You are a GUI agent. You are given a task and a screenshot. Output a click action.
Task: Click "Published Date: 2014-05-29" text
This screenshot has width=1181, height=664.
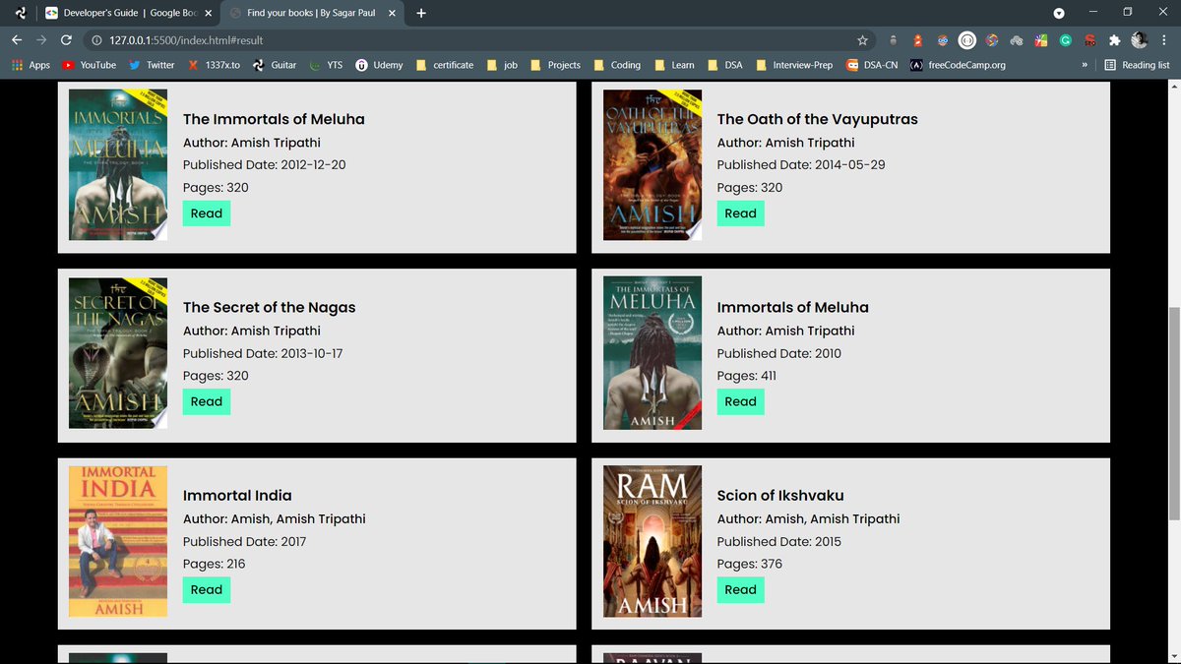pyautogui.click(x=801, y=164)
